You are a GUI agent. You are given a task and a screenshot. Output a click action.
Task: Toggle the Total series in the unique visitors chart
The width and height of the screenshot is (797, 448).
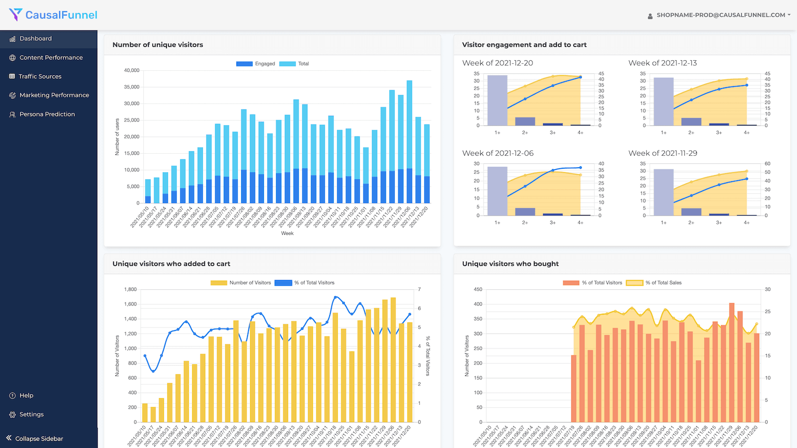pos(294,63)
